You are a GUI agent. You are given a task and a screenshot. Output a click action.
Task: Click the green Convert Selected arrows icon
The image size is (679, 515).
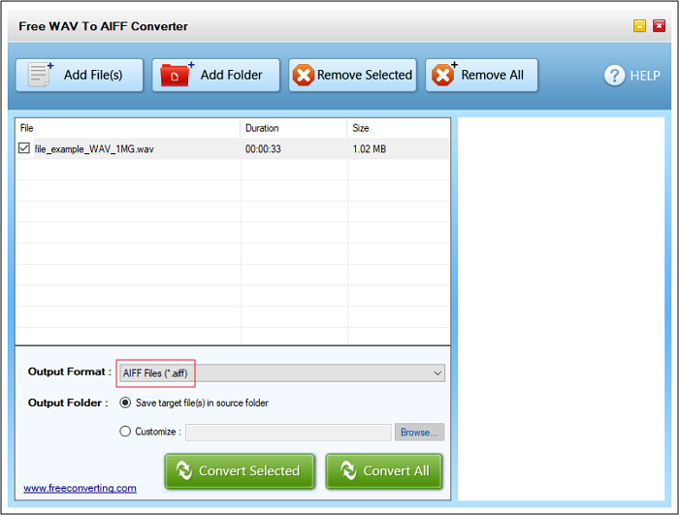click(181, 471)
